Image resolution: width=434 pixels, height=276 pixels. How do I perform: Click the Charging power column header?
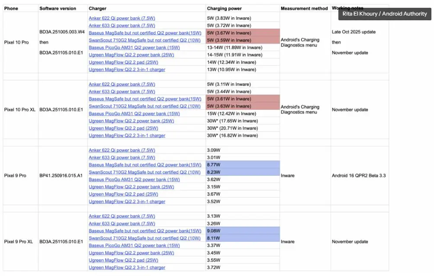[224, 9]
